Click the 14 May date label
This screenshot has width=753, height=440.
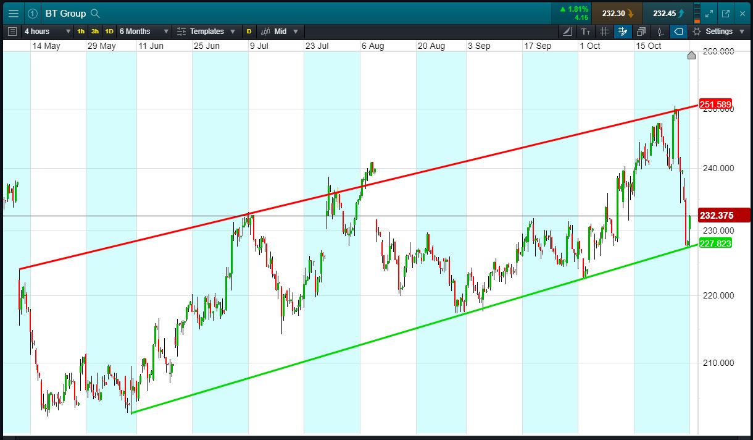click(x=46, y=46)
